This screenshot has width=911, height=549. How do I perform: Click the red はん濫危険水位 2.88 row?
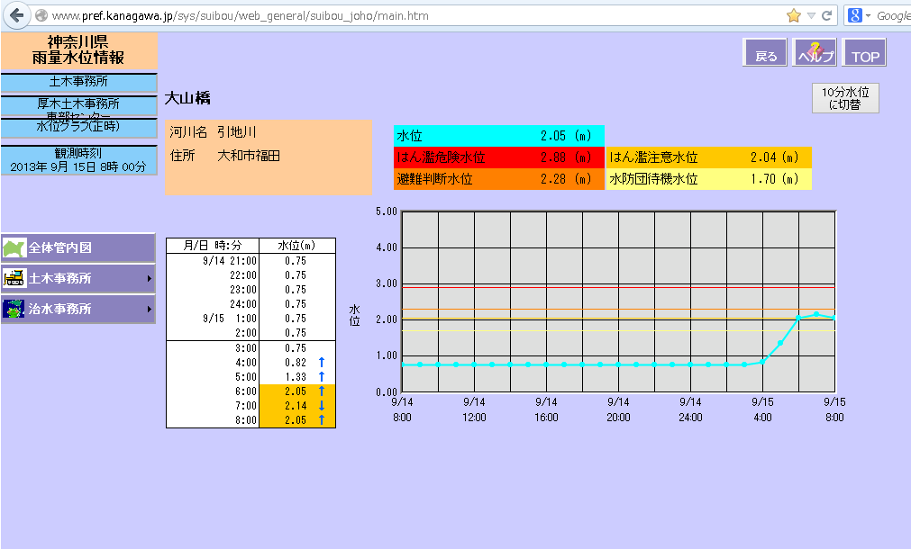(x=498, y=157)
